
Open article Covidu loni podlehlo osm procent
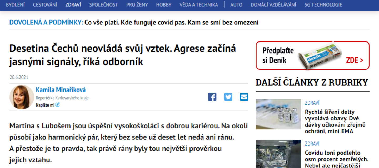coord(337,159)
